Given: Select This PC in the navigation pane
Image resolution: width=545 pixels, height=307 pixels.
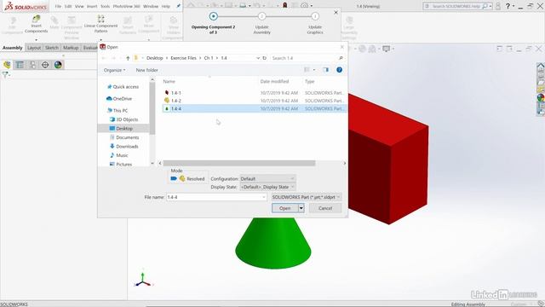Looking at the screenshot, I should coord(118,110).
